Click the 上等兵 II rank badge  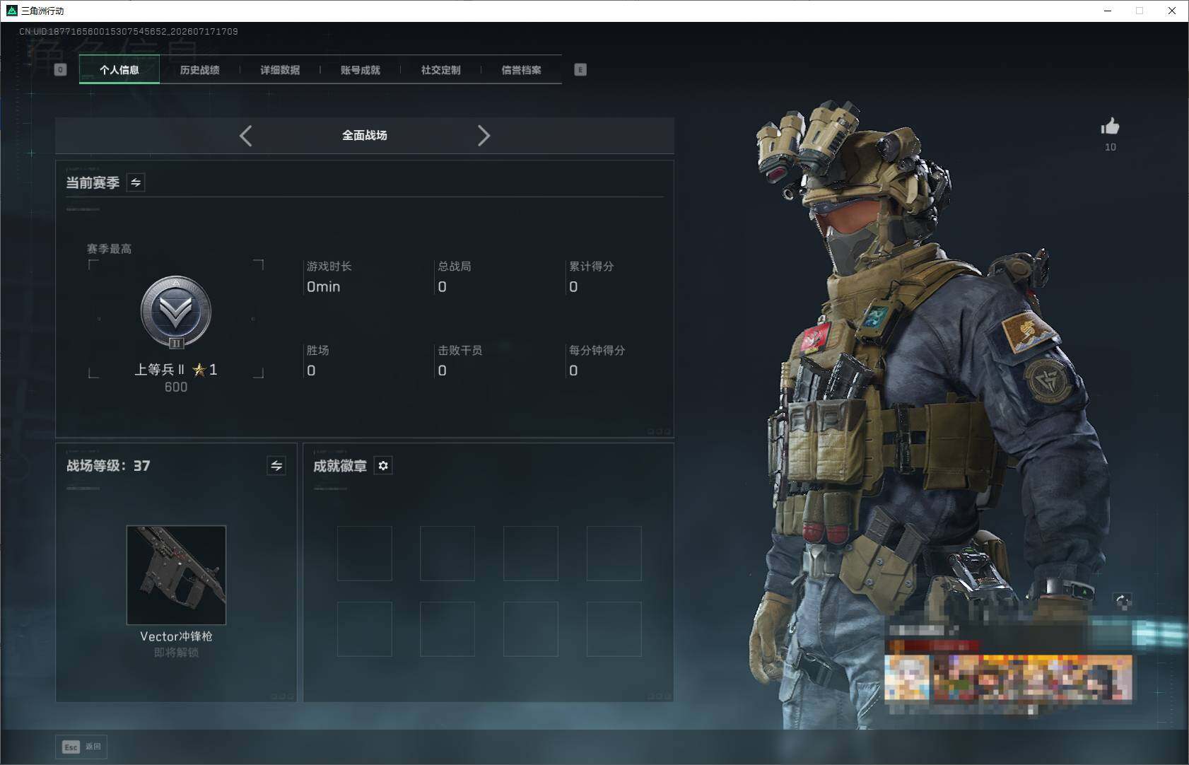coord(176,312)
